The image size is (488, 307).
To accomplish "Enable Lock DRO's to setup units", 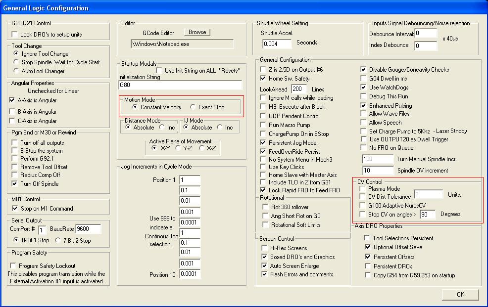I will pyautogui.click(x=14, y=34).
